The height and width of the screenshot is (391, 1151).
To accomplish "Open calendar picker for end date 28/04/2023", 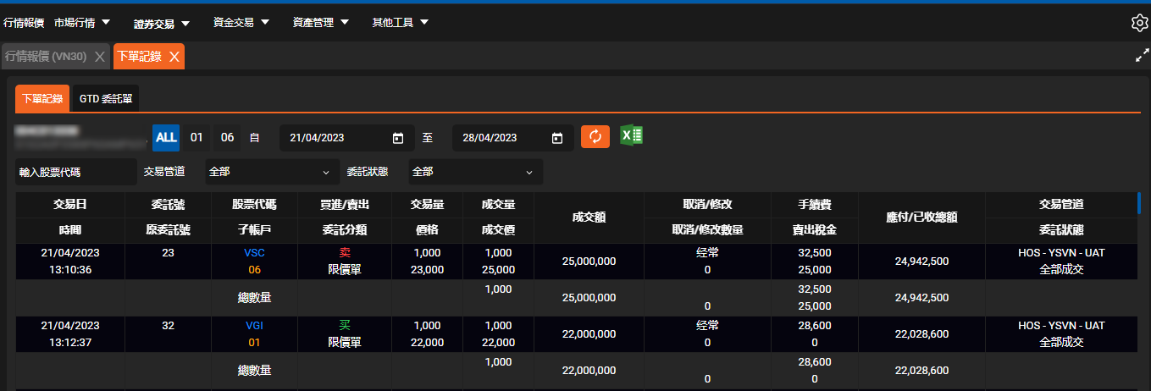I will 557,138.
